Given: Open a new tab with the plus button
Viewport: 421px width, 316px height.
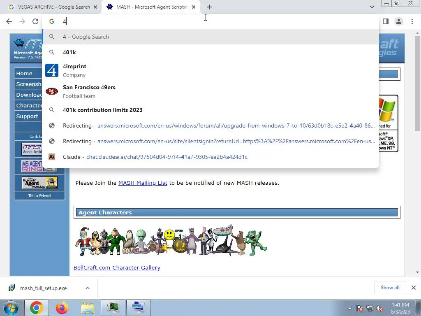Looking at the screenshot, I should point(209,7).
